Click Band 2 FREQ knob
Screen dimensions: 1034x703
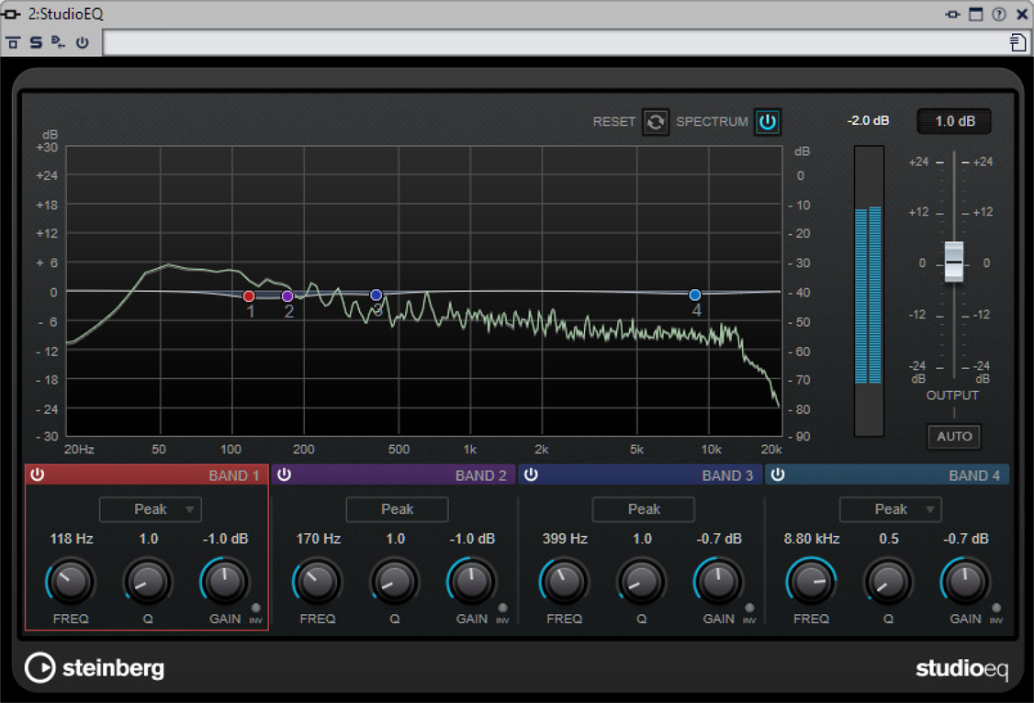pyautogui.click(x=317, y=582)
